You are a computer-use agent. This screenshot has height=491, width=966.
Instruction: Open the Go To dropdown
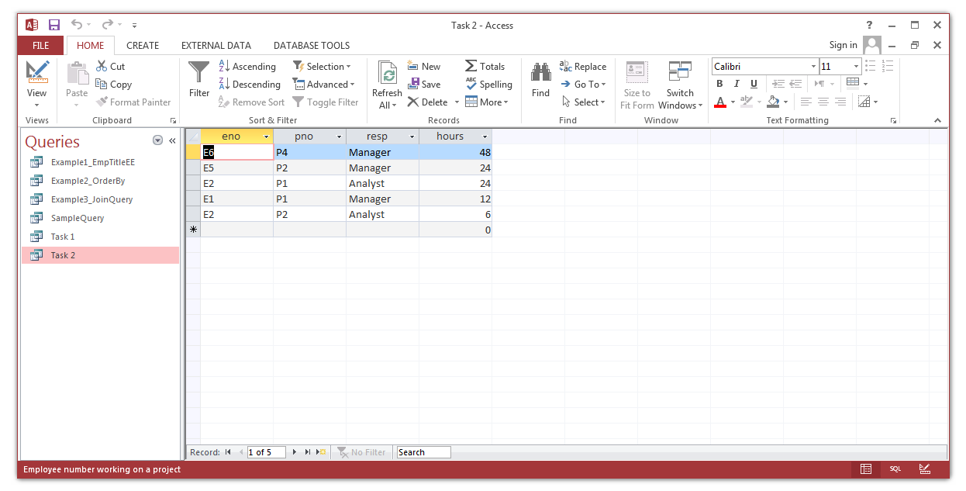(583, 85)
